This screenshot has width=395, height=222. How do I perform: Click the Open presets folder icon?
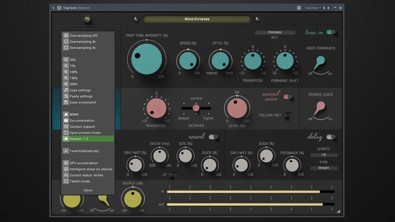(x=66, y=133)
